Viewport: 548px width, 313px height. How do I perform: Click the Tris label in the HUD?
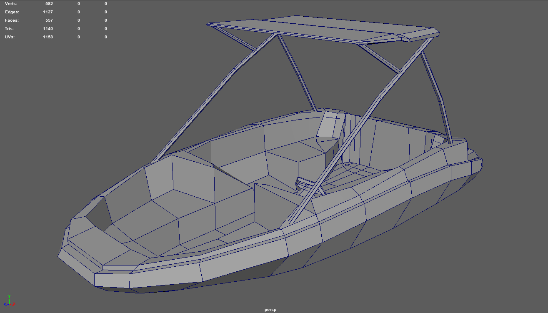pos(9,29)
